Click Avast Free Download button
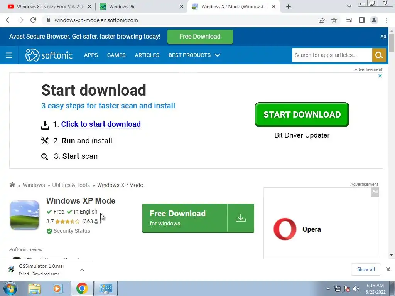Viewport: 395px width, 296px height. click(200, 37)
